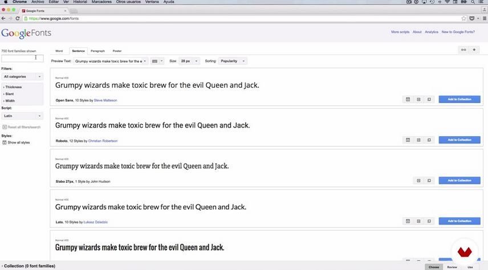
Task: Click the Chrome profile icon
Action: (x=484, y=10)
